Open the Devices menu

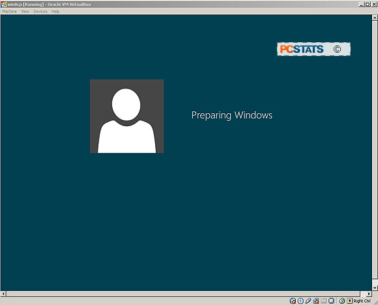tap(40, 12)
